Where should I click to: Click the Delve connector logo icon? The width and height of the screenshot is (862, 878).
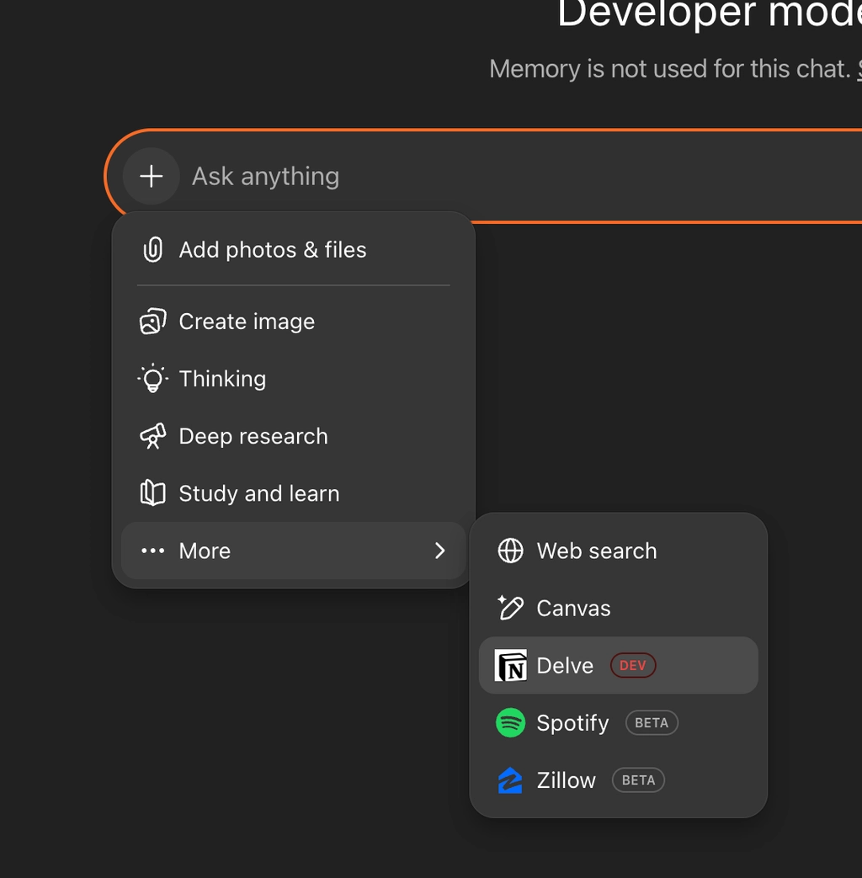click(510, 665)
